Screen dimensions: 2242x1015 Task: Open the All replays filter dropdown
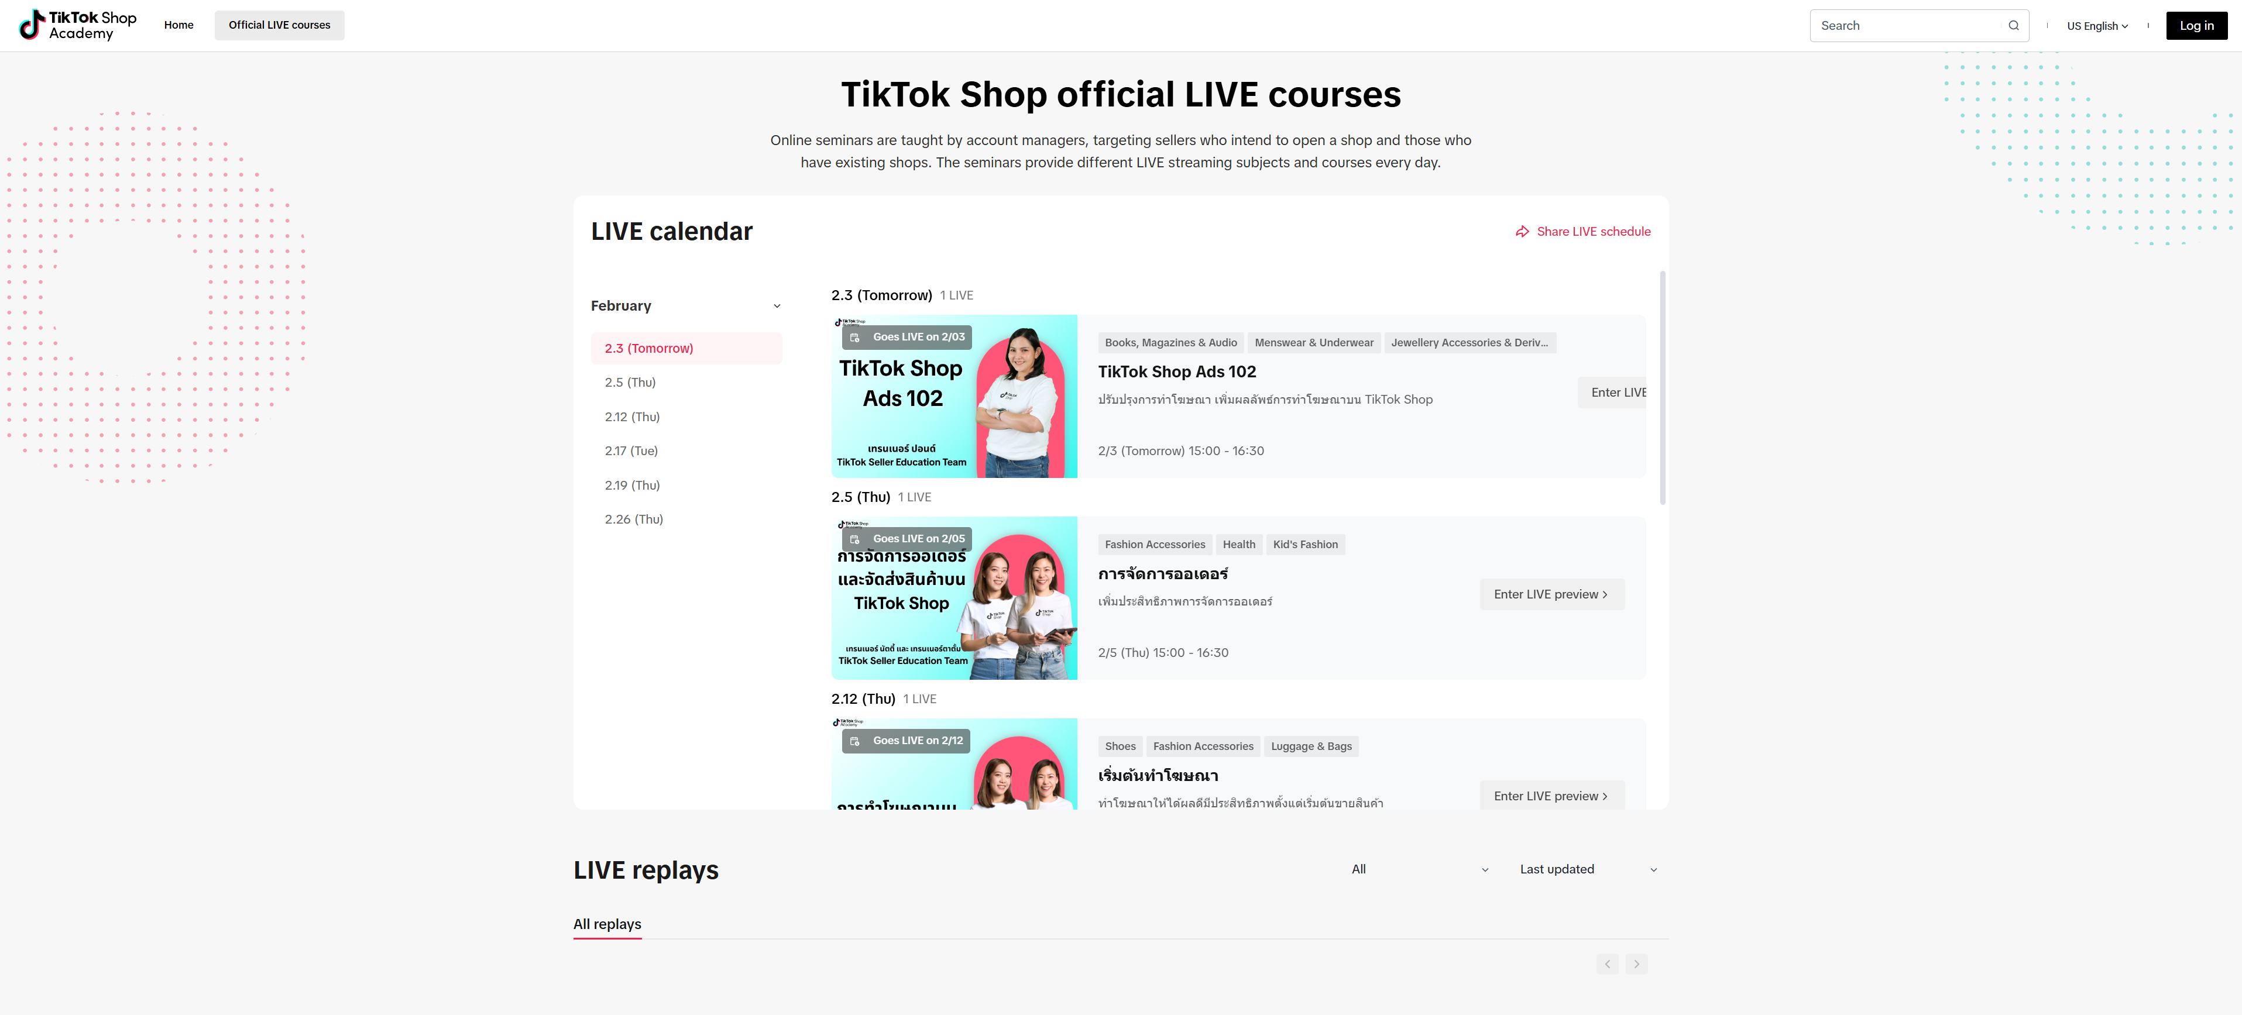point(1420,869)
